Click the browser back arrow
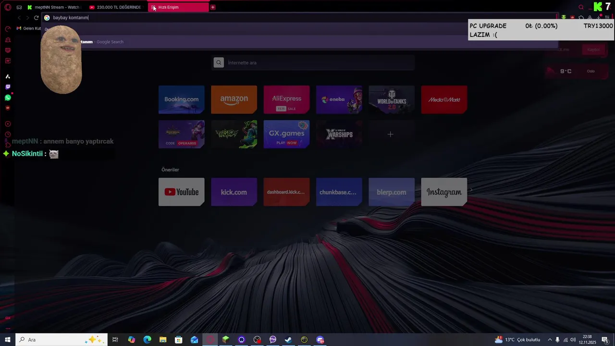The width and height of the screenshot is (615, 346). [x=19, y=18]
